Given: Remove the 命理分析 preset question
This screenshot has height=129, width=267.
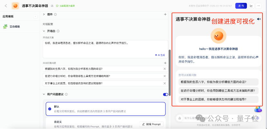Looking at the screenshot, I should 165,76.
